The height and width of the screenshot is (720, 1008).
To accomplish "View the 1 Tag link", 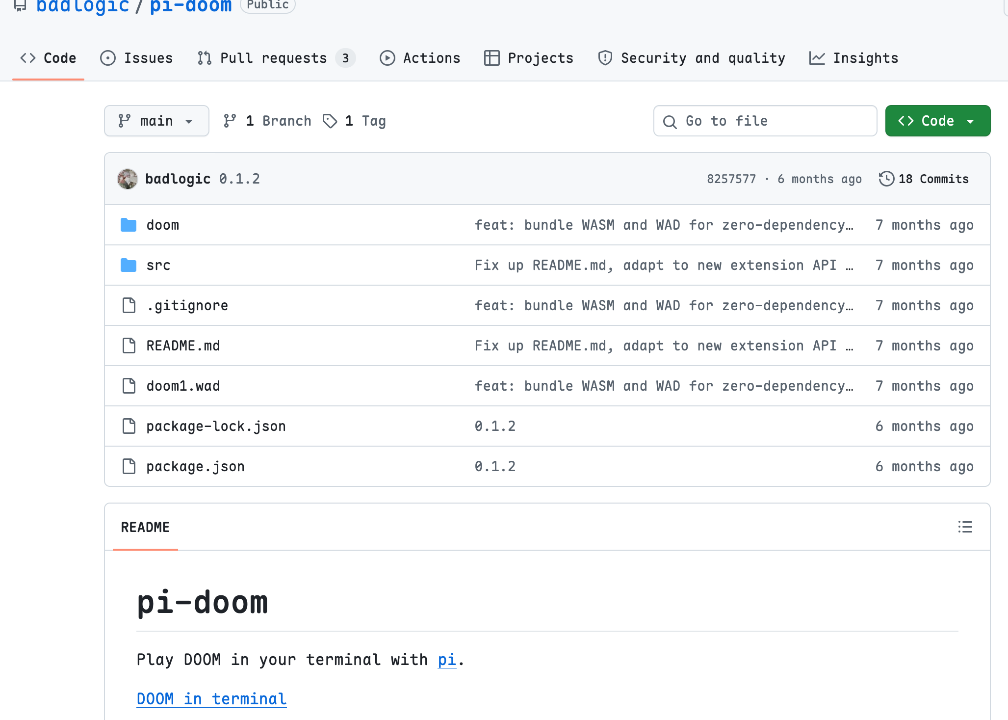I will (354, 121).
